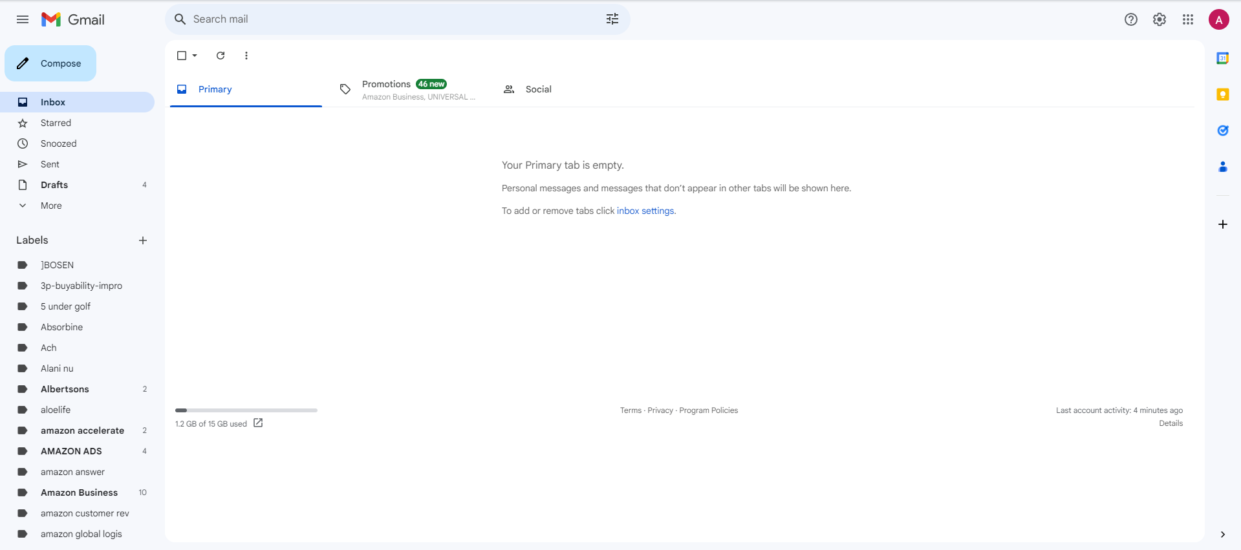Screen dimensions: 1241x550
Task: Open storage management link icon
Action: click(258, 423)
